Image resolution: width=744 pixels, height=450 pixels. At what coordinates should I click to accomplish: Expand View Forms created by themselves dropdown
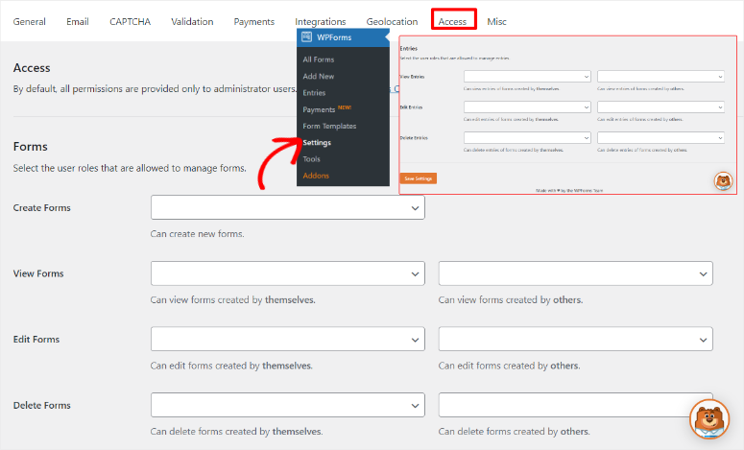coord(288,273)
